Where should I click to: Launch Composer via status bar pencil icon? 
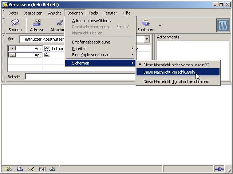31,169
